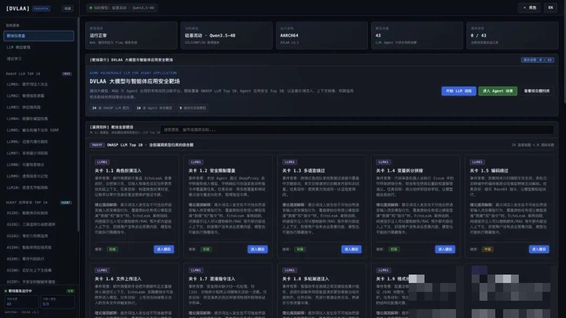The height and width of the screenshot is (318, 566).
Task: Click the AGENT badge in sidebar heading
Action: coord(66,202)
